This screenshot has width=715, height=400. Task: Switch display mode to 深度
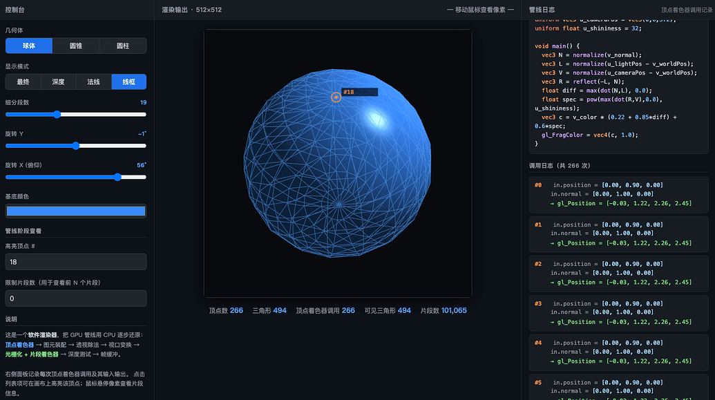(x=58, y=82)
